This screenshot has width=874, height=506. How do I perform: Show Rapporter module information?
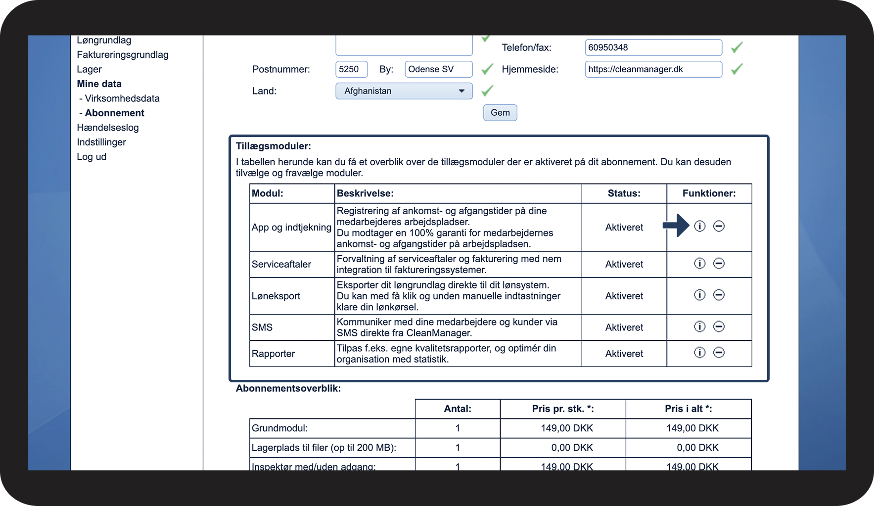pyautogui.click(x=699, y=353)
